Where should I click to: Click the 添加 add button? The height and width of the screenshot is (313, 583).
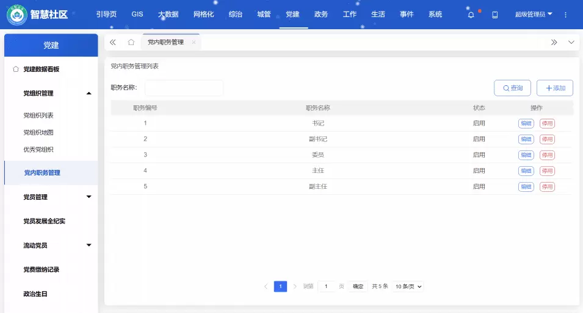554,88
